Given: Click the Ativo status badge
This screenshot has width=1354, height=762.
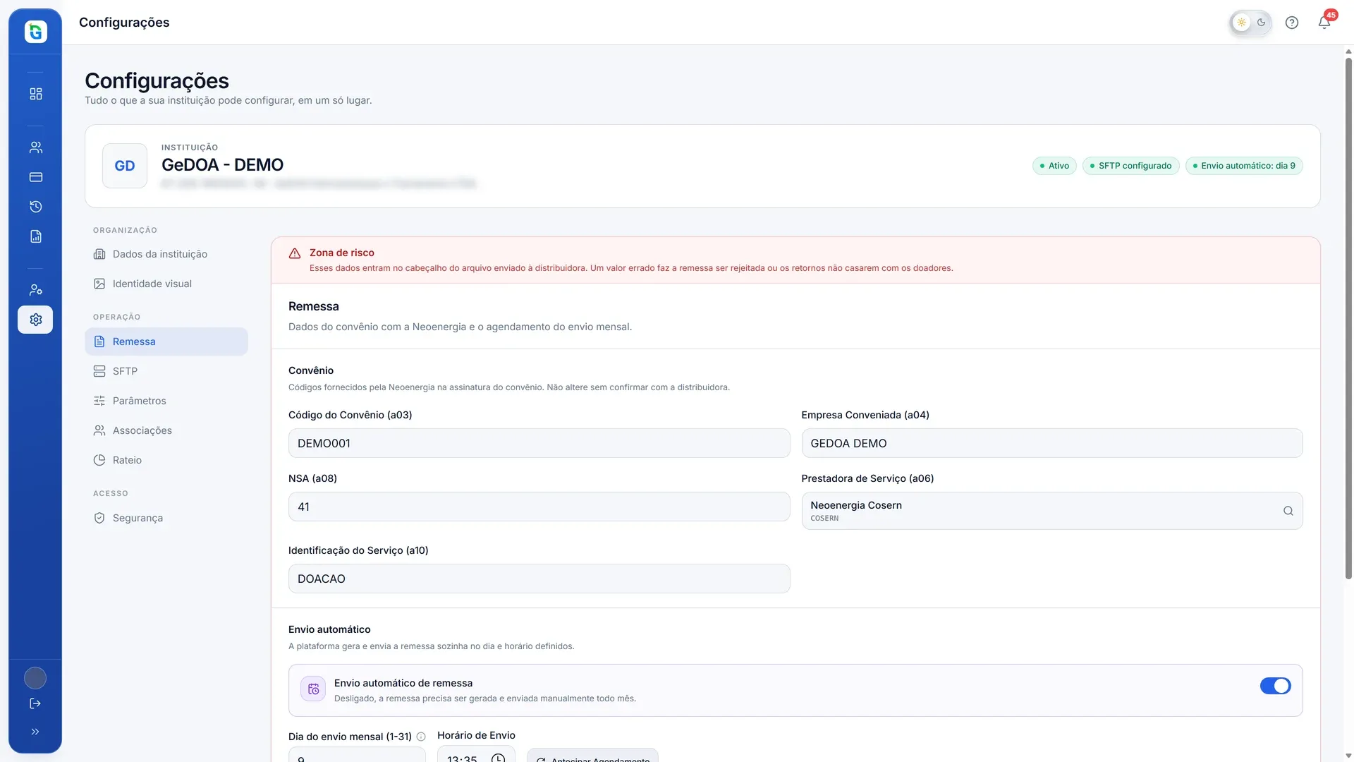Looking at the screenshot, I should click(x=1054, y=166).
